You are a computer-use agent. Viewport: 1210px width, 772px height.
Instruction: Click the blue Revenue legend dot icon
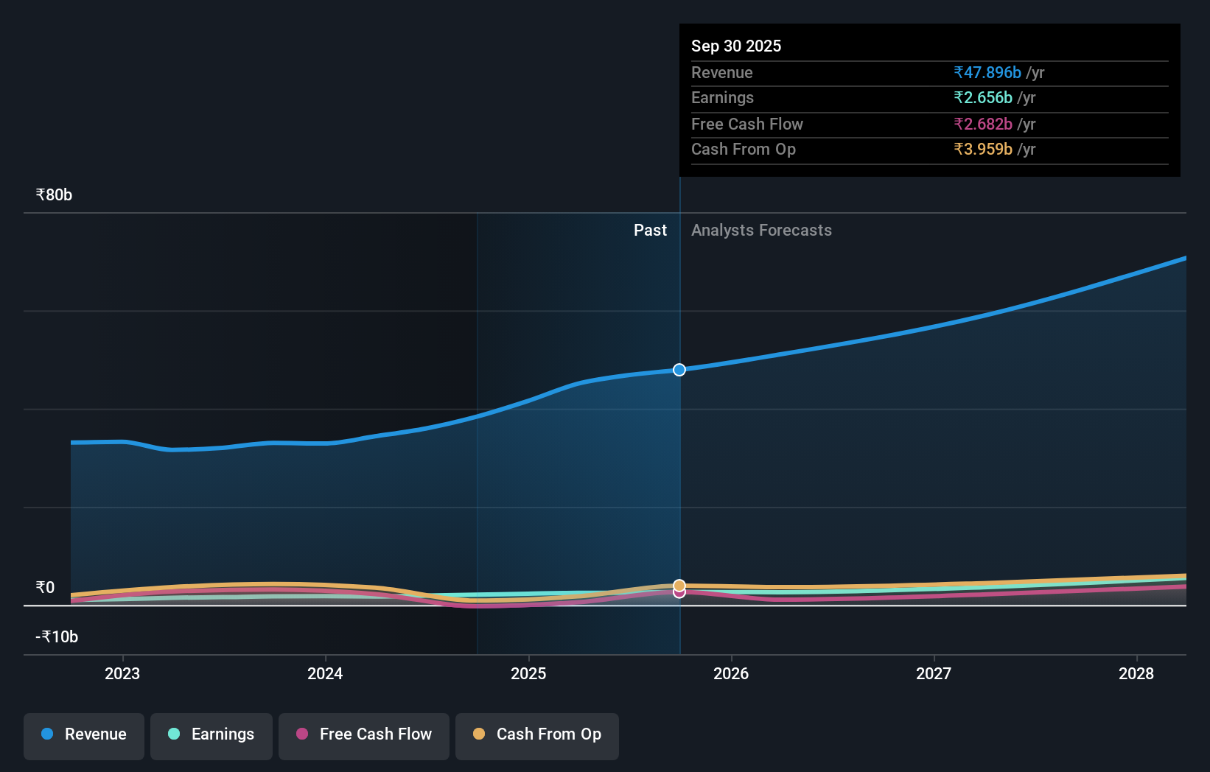pos(46,734)
